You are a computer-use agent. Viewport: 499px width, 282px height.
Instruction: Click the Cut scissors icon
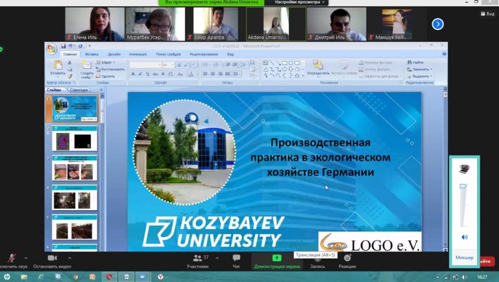(x=70, y=63)
